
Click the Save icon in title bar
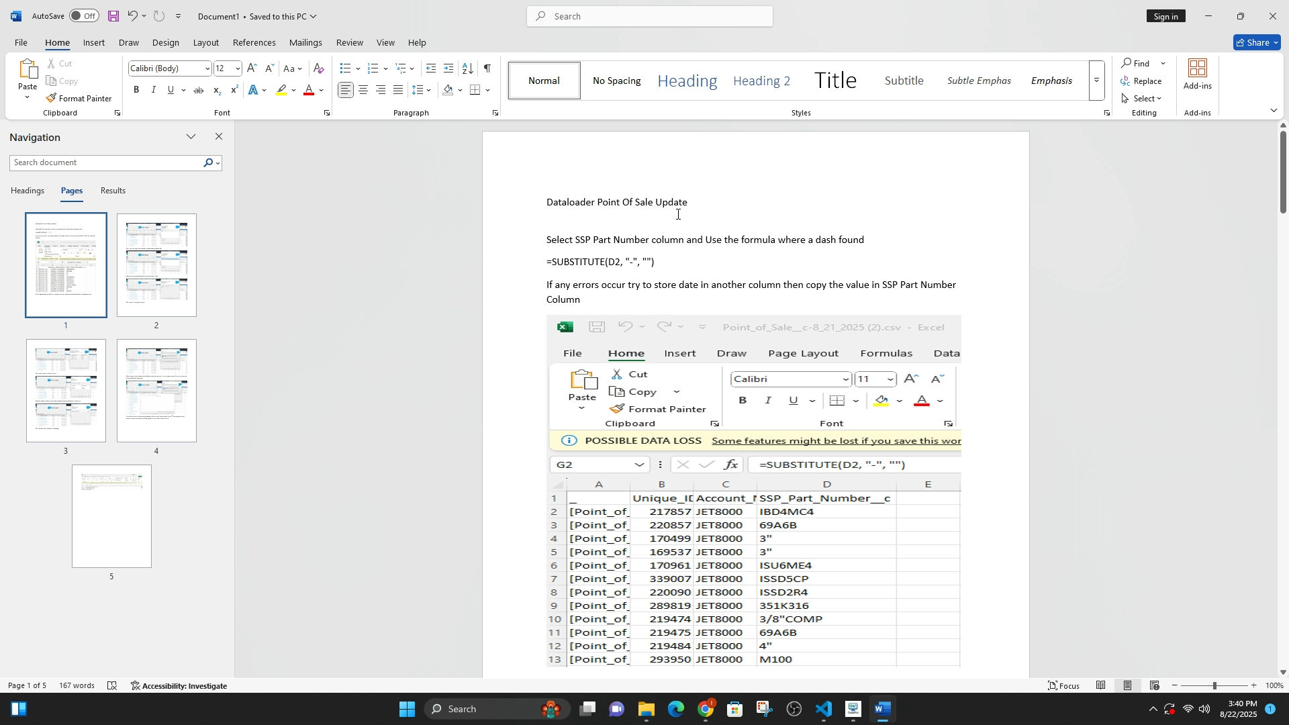(113, 16)
